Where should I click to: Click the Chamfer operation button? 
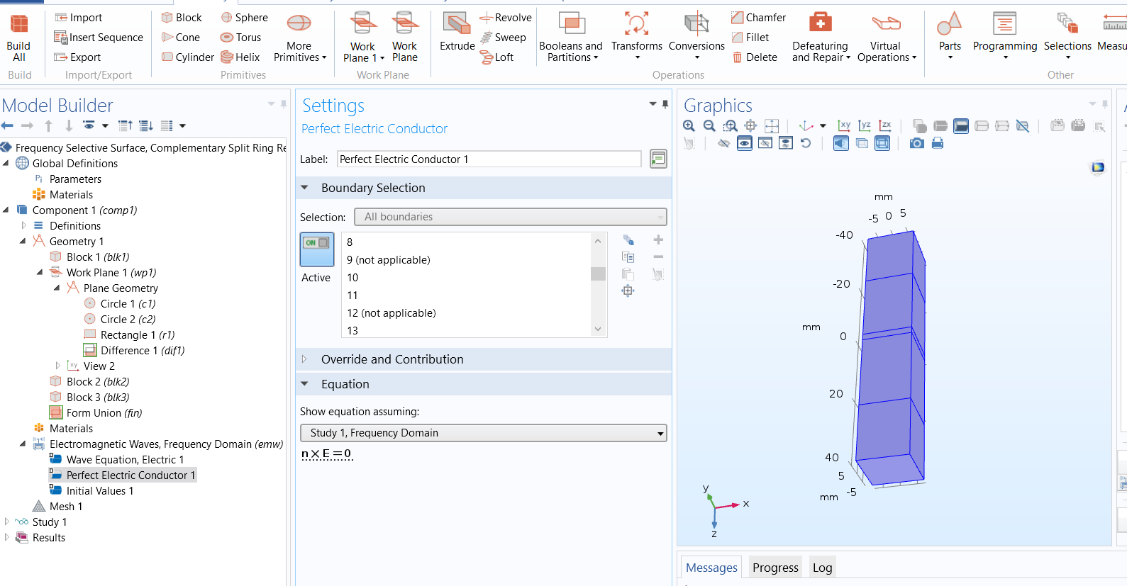[x=758, y=18]
